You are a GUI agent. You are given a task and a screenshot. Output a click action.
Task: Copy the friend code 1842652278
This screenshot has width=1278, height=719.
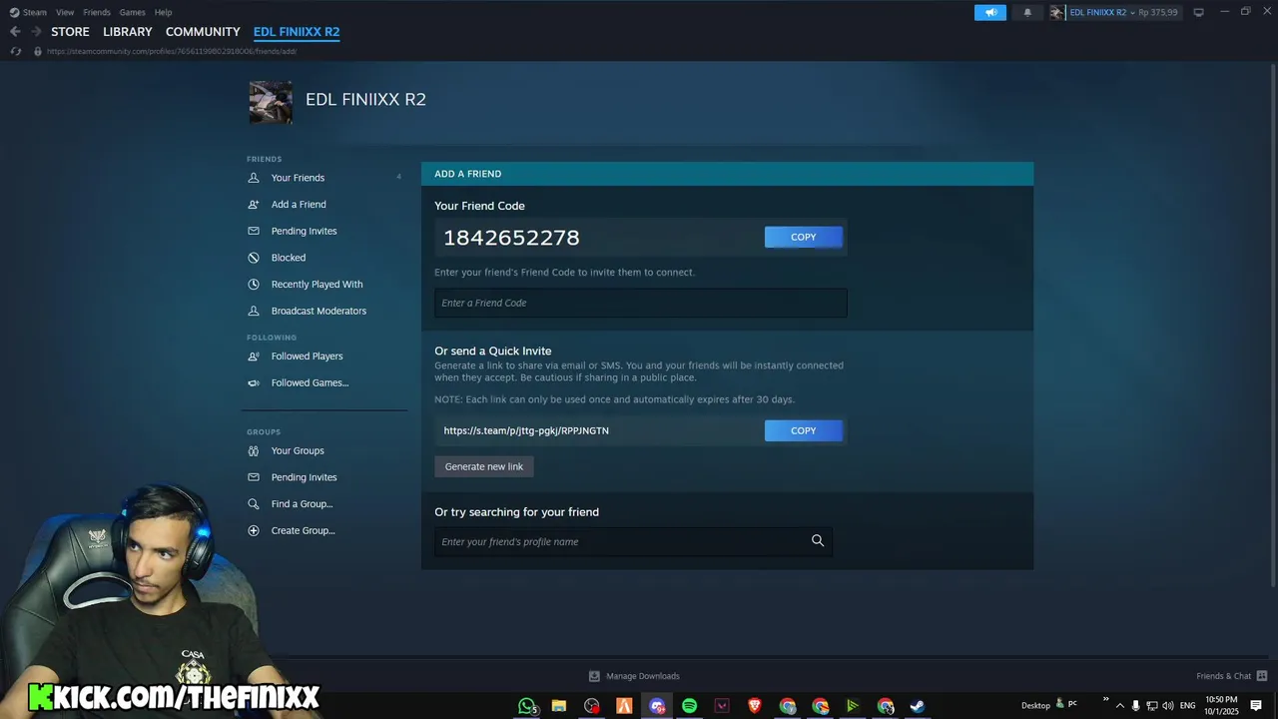[x=804, y=237]
